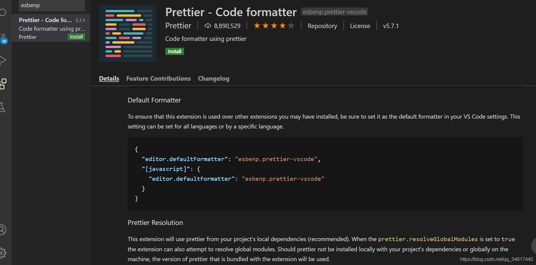The height and width of the screenshot is (265, 536).
Task: Open the Run and Debug view
Action: (3, 60)
